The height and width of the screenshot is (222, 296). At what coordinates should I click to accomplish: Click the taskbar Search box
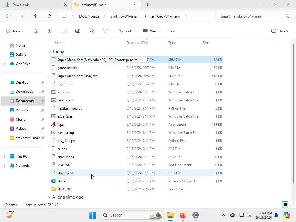tap(132, 215)
